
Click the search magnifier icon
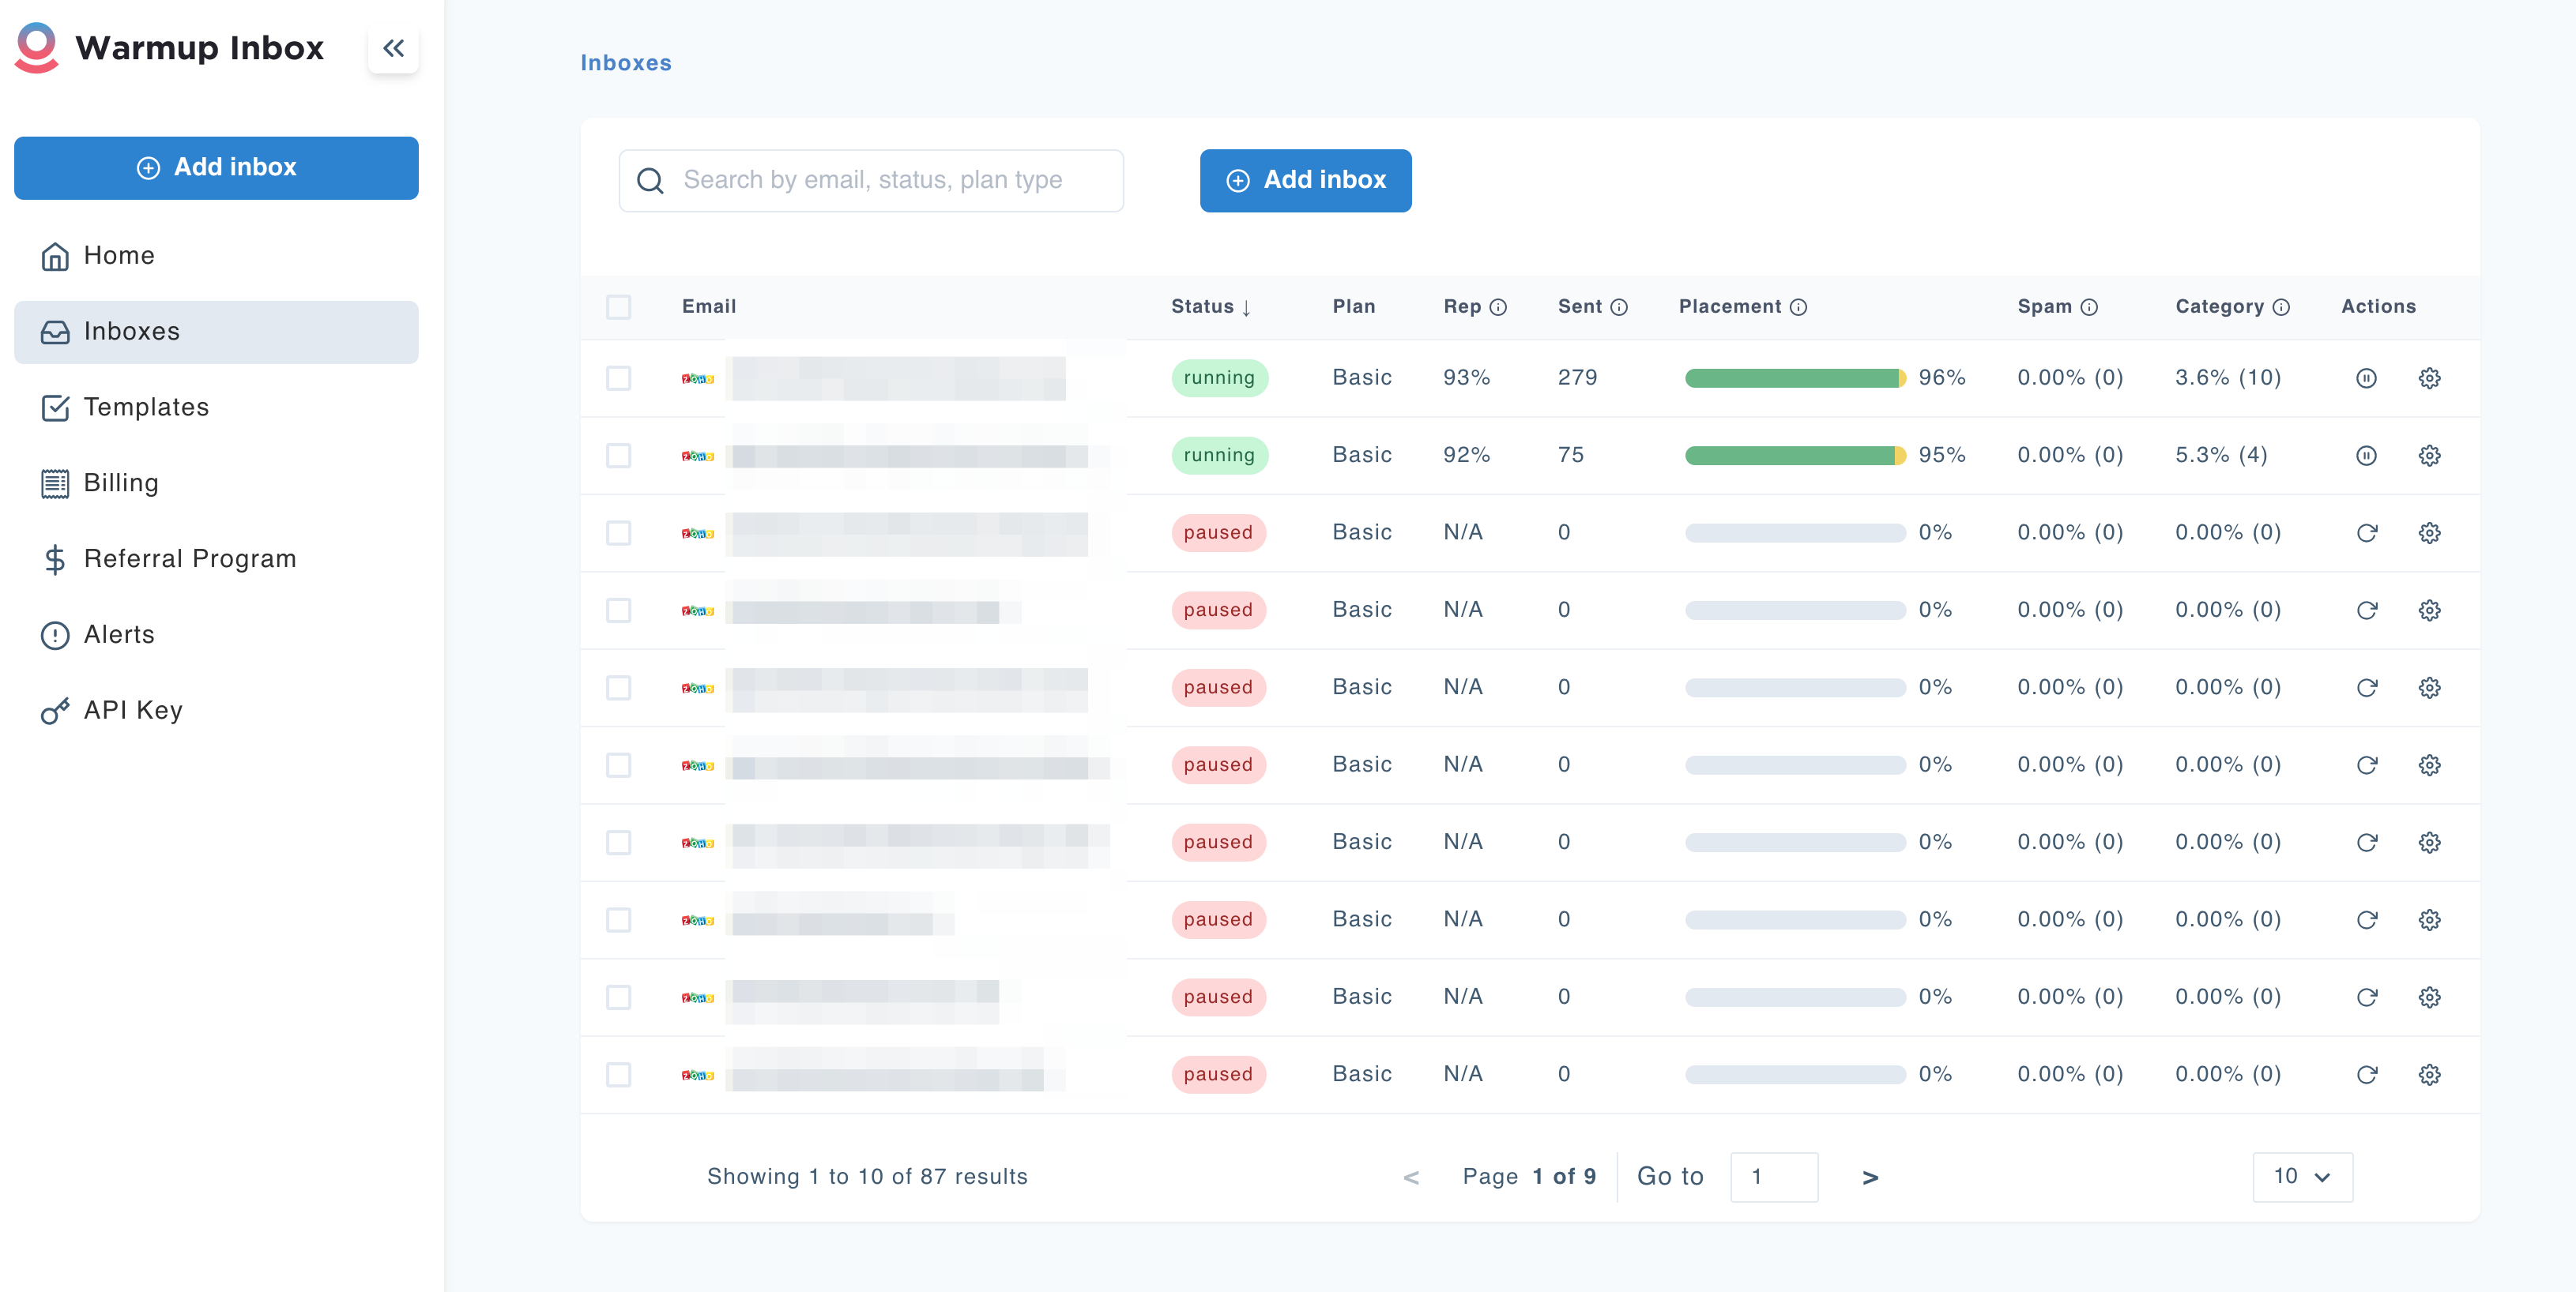click(x=650, y=181)
